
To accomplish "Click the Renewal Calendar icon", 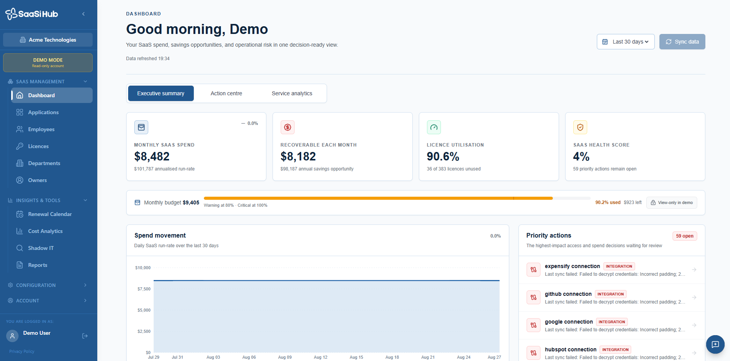I will point(20,214).
